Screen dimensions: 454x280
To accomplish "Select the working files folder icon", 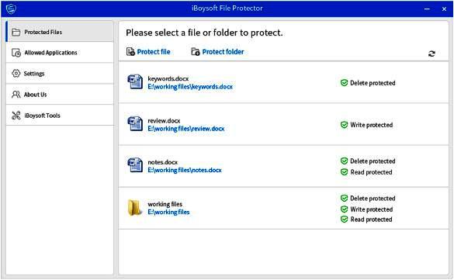I will click(x=134, y=207).
